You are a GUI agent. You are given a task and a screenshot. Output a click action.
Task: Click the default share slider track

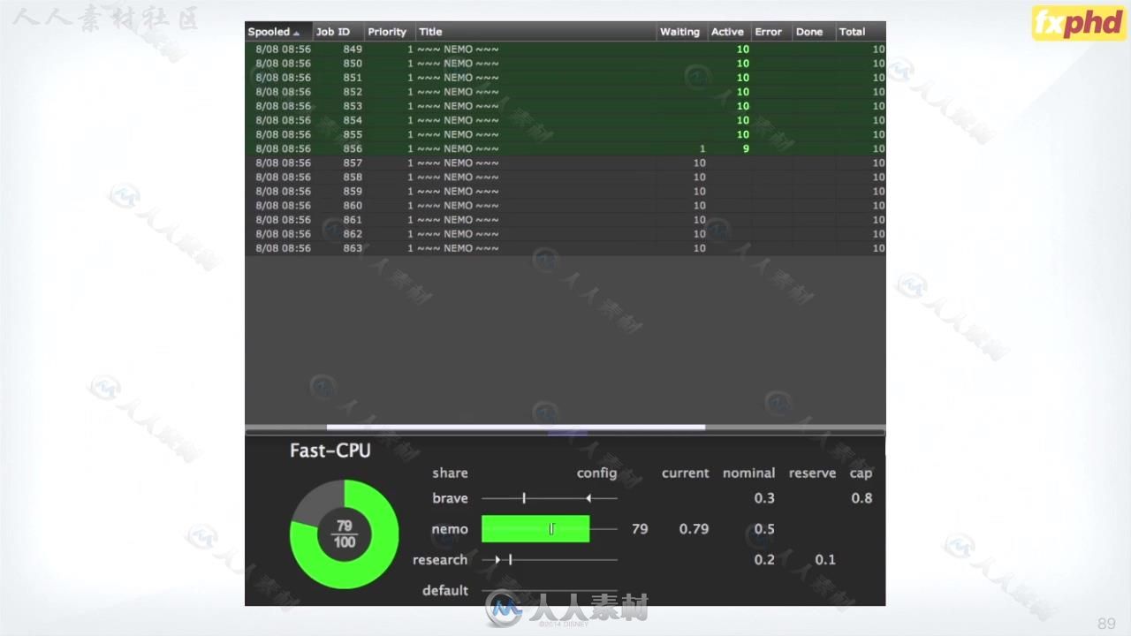coord(550,590)
